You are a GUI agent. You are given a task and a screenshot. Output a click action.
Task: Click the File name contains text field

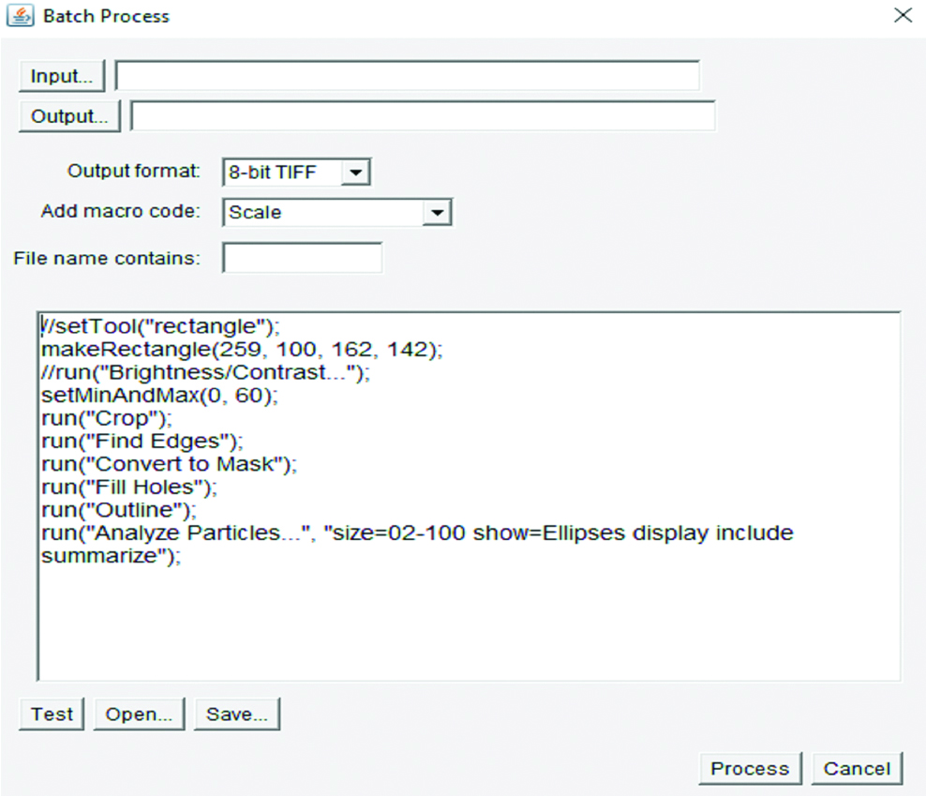[x=302, y=258]
